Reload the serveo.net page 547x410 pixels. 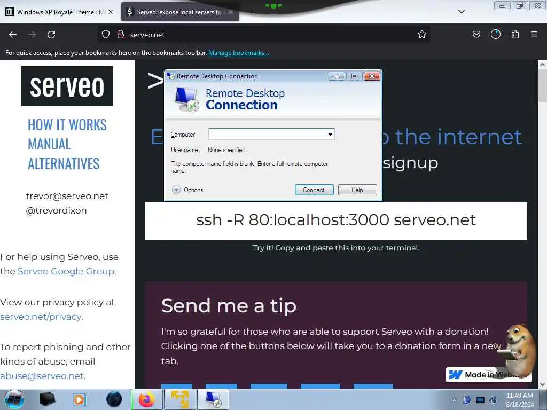coord(51,35)
